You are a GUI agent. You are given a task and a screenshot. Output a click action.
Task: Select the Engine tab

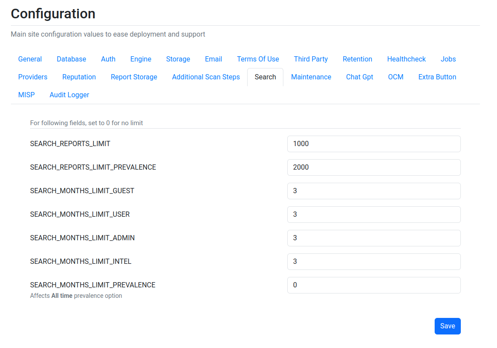(141, 59)
